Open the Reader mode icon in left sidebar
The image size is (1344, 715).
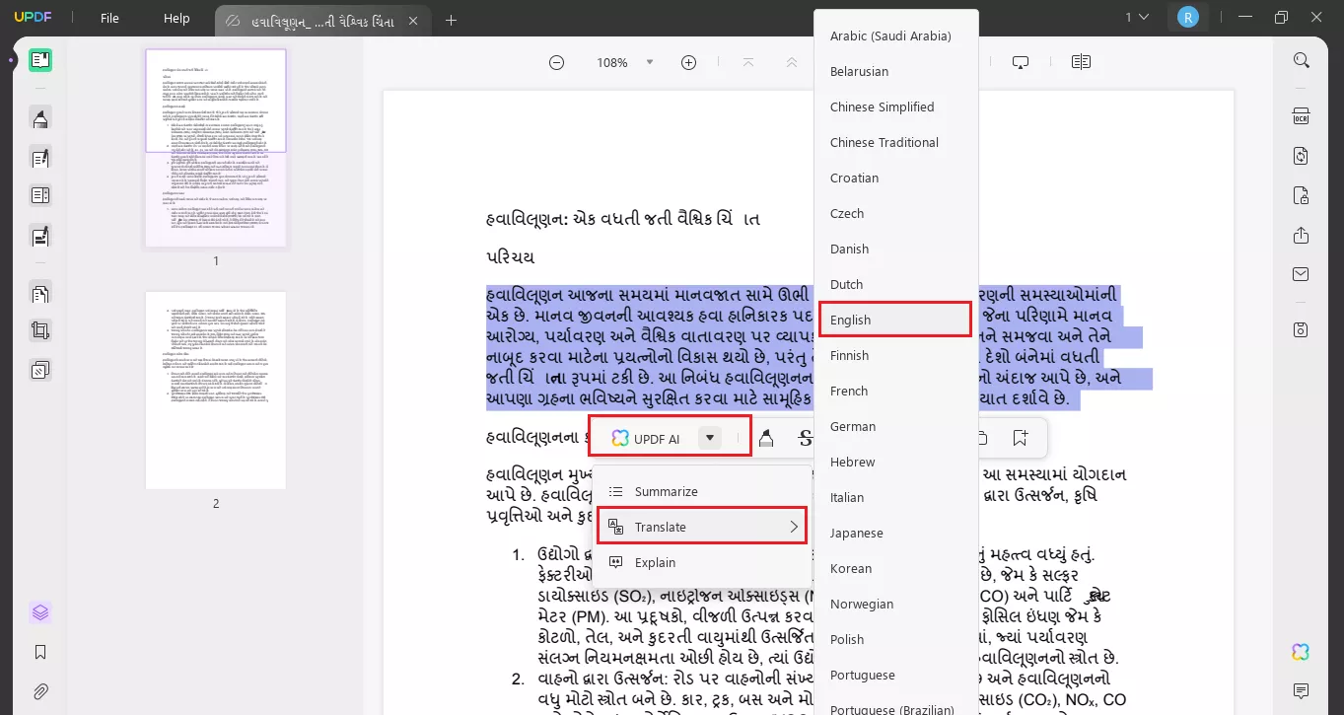tap(40, 60)
